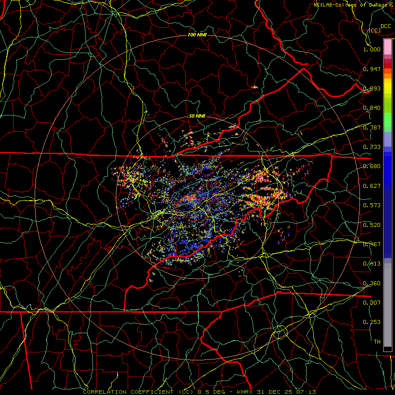The image size is (395, 395).
Task: Select the bright green color bar segment
Action: [388, 120]
